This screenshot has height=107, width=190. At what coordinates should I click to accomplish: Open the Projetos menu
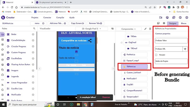pyautogui.click(x=35, y=17)
